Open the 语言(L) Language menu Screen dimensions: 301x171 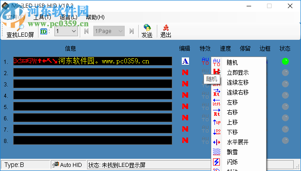pyautogui.click(x=68, y=18)
